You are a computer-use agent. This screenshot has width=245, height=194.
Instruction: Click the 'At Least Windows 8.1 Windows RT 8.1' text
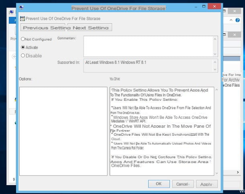pyautogui.click(x=116, y=62)
